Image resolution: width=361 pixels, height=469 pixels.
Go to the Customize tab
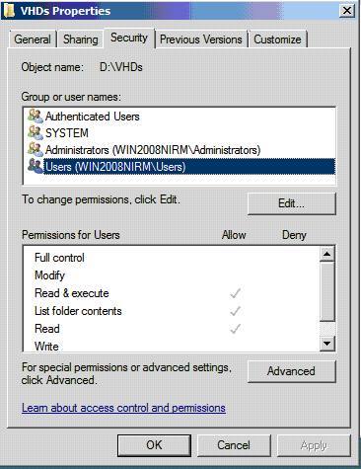[x=277, y=39]
